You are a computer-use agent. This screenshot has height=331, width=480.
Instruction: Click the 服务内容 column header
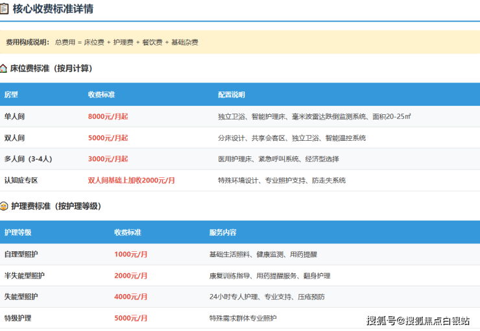tap(222, 232)
